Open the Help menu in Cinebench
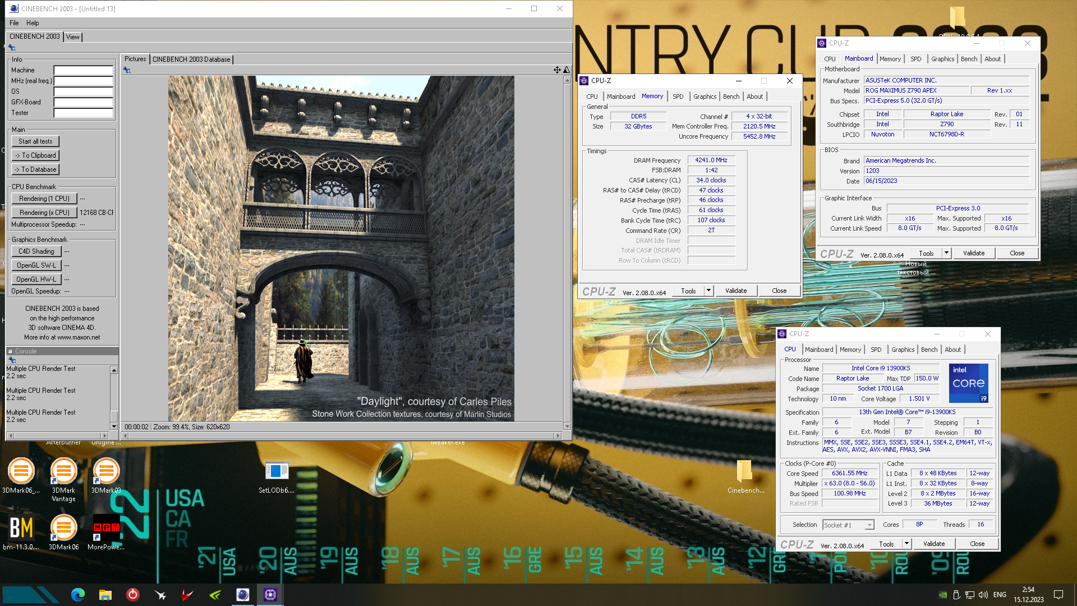 [33, 23]
